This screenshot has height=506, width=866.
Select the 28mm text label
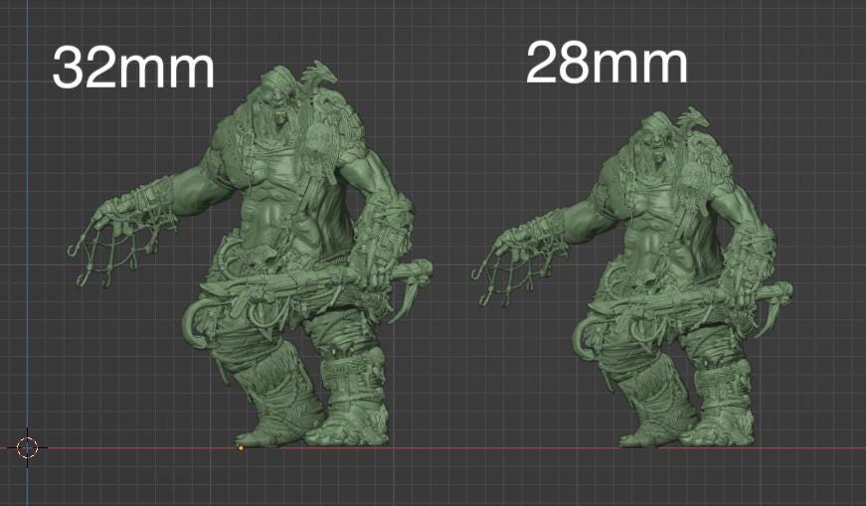(606, 65)
